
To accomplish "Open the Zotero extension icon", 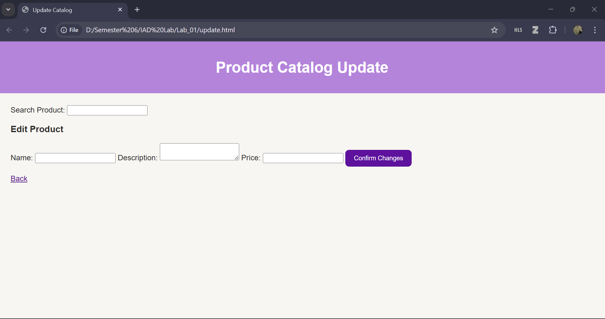I will (x=535, y=30).
